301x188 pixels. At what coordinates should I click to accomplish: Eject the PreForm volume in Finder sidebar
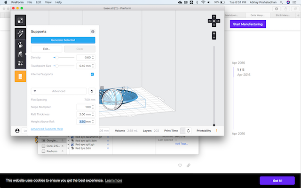(63, 151)
